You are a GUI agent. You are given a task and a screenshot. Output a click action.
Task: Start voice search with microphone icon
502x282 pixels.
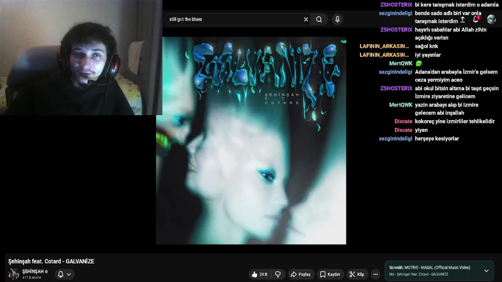337,19
